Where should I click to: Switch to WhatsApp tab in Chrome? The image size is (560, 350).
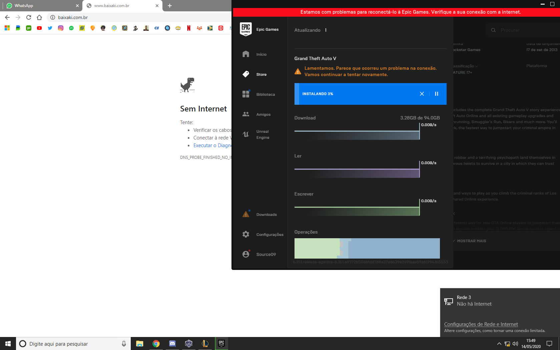[42, 6]
